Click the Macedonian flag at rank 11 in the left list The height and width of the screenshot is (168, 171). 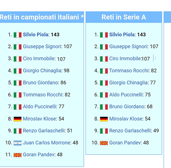tap(17, 155)
